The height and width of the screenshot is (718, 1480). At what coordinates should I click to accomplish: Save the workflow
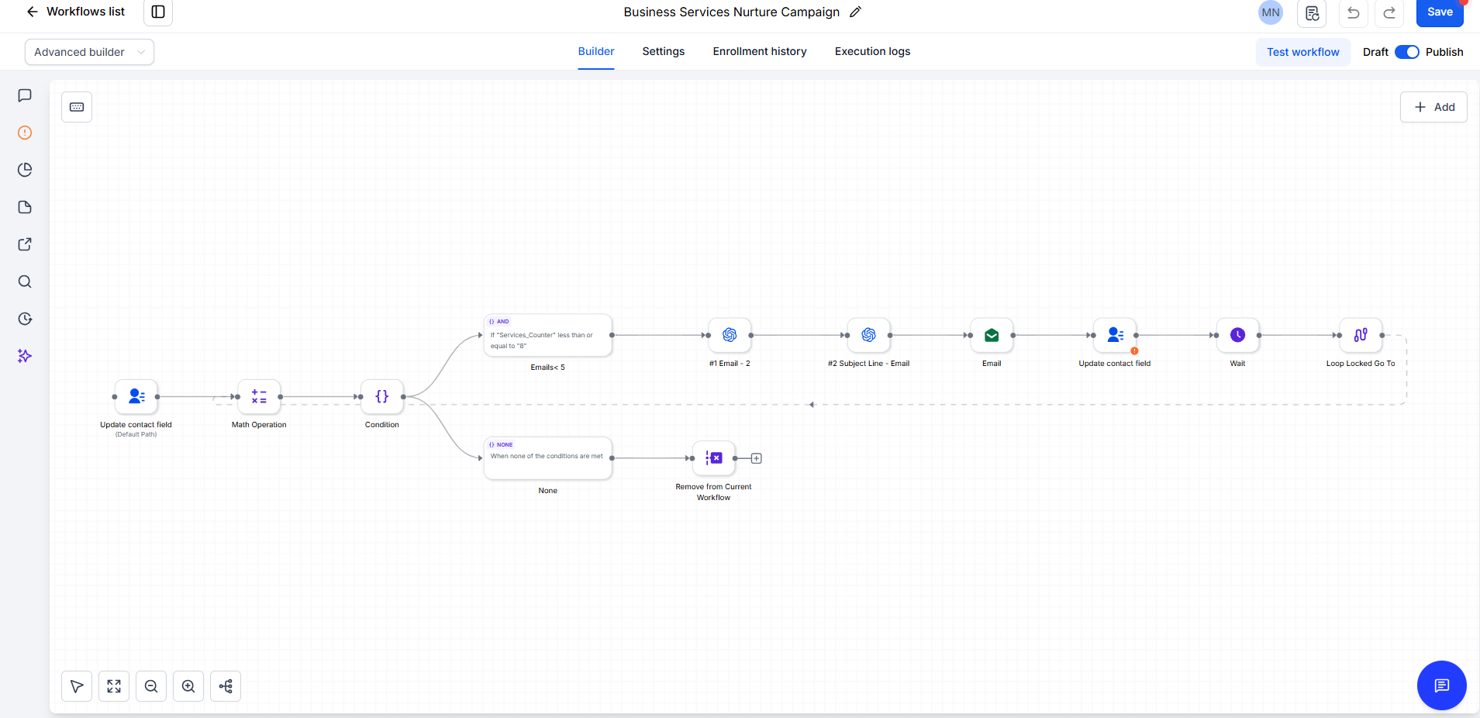coord(1440,12)
